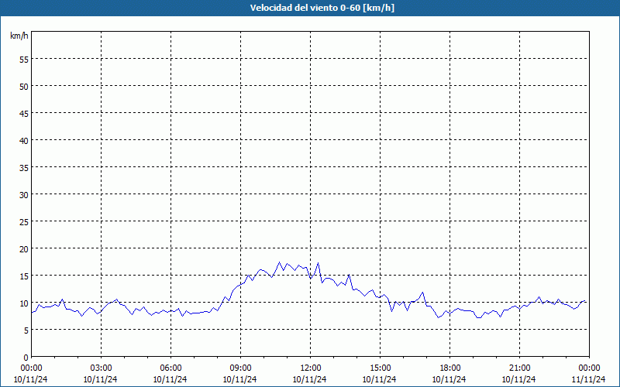This screenshot has width=620, height=387.
Task: Select the 15 y-axis value label
Action: pyautogui.click(x=23, y=276)
